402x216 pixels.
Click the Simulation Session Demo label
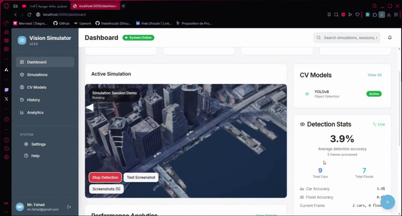coord(114,93)
